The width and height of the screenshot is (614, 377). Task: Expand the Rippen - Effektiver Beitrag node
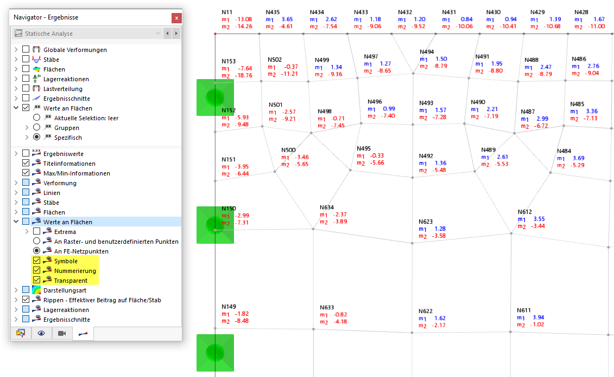(x=16, y=300)
